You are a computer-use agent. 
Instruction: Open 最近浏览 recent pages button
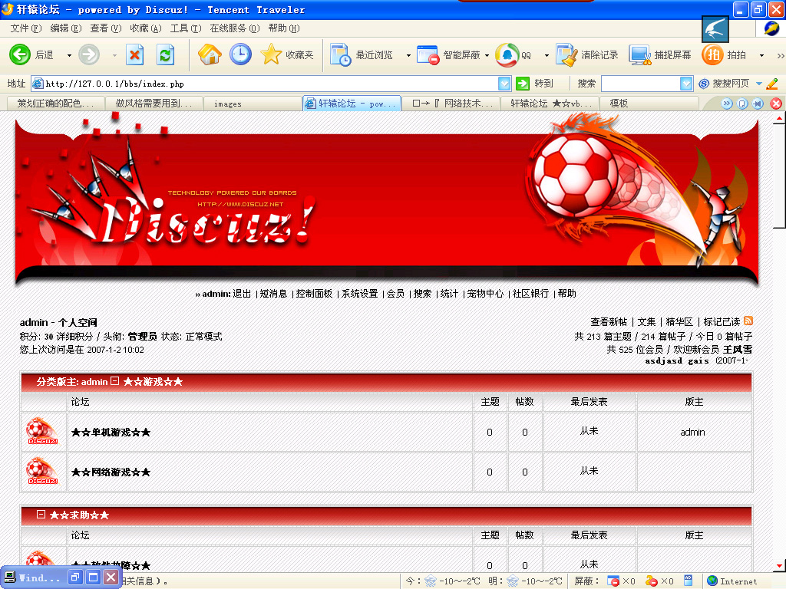[x=362, y=55]
